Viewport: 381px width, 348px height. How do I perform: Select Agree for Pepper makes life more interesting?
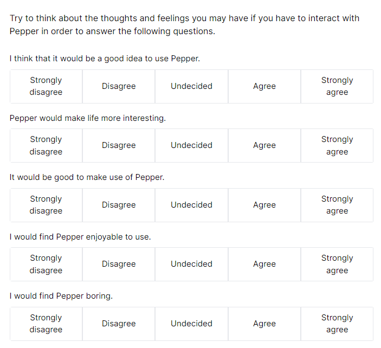(264, 145)
